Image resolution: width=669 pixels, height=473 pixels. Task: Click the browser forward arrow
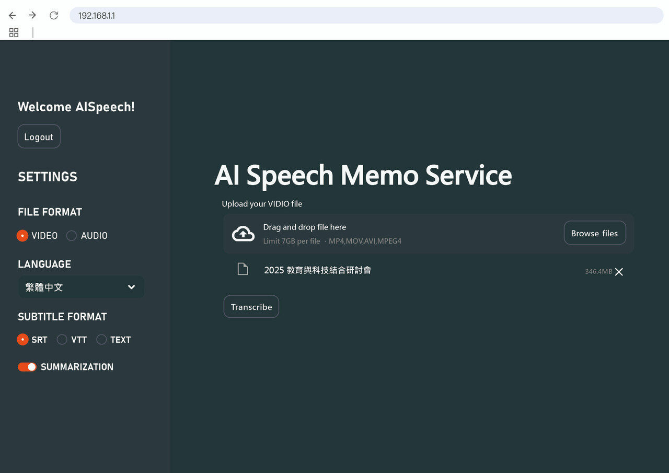pyautogui.click(x=32, y=15)
